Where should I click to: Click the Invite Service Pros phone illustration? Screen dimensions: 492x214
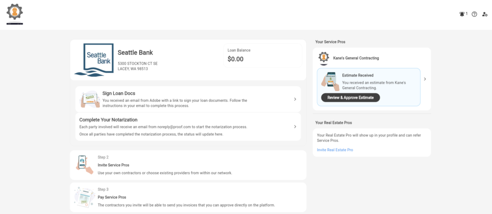pyautogui.click(x=83, y=165)
